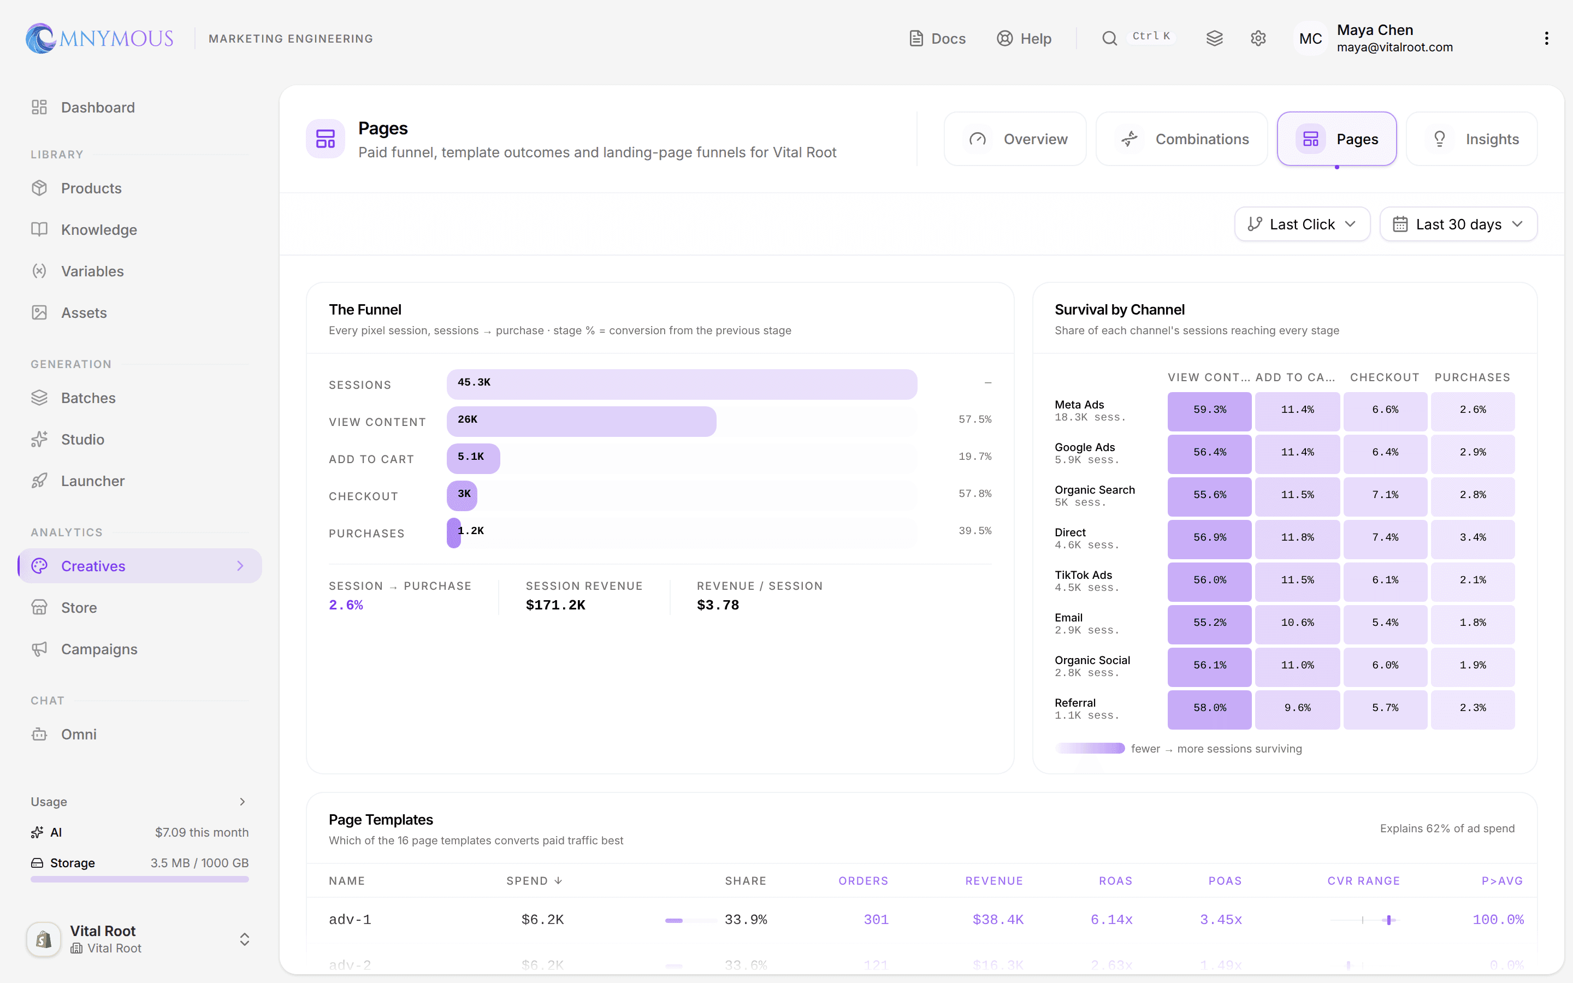1573x983 pixels.
Task: Click the Referral 9.6% add-to-cart cell
Action: coord(1297,709)
